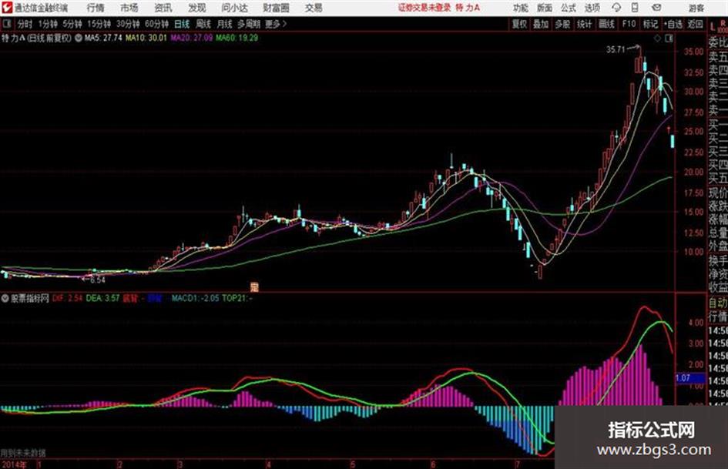Click the 1.07 value tag on MACD axis

pyautogui.click(x=689, y=378)
